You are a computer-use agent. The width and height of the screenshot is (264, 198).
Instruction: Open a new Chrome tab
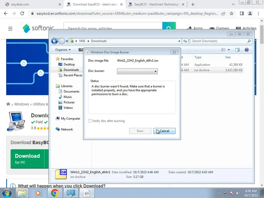click(x=193, y=5)
